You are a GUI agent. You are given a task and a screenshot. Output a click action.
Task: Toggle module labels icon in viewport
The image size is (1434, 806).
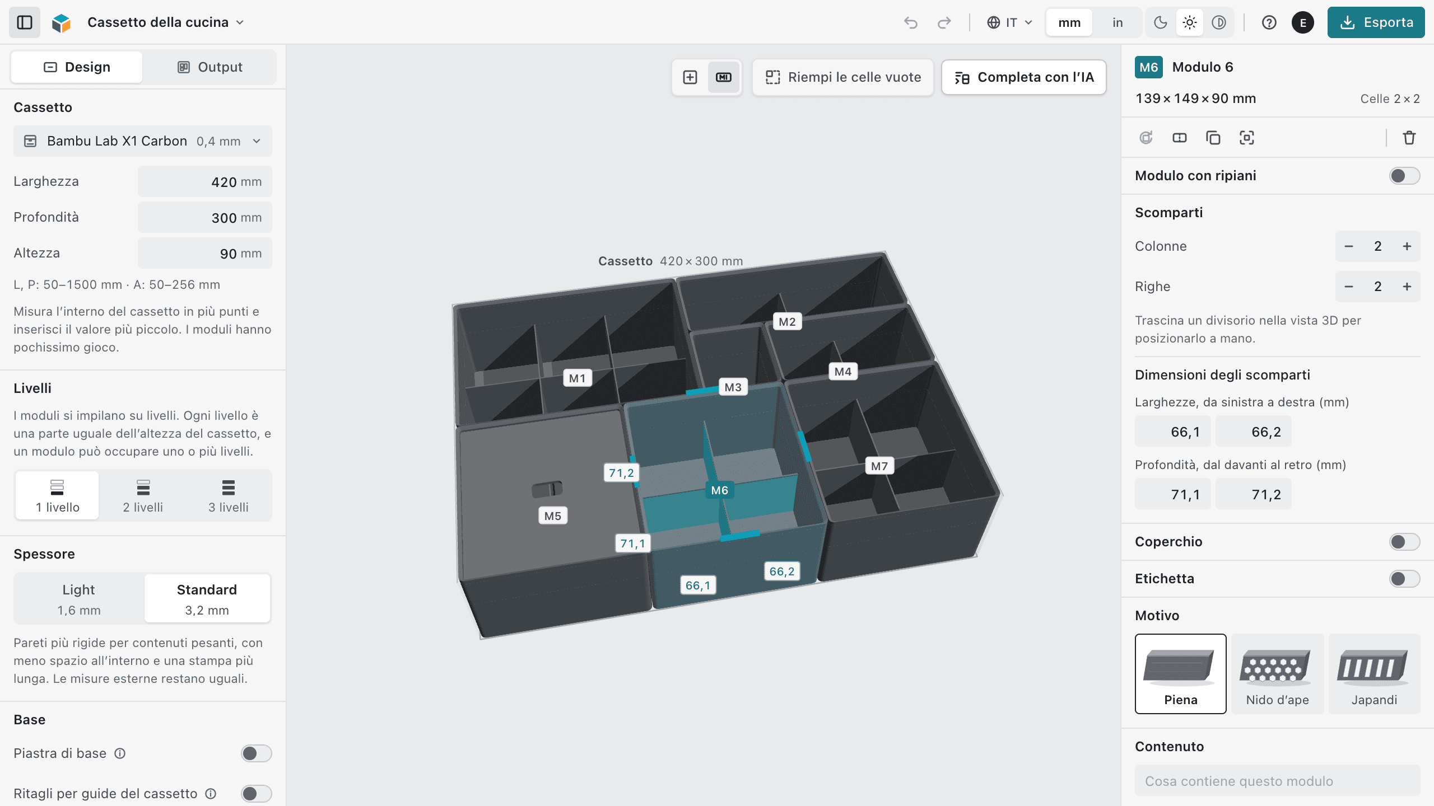coord(724,77)
